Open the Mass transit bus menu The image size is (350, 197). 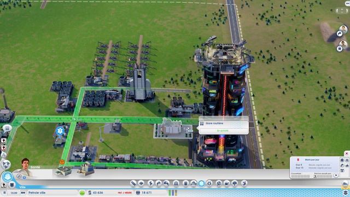227,183
